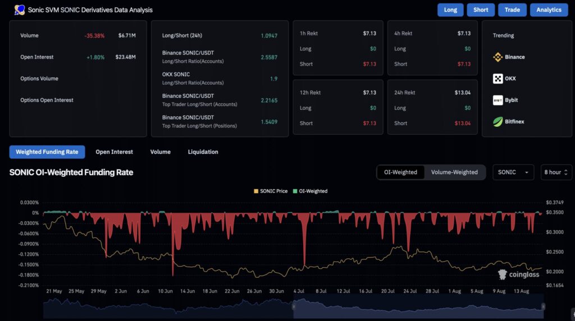Click the Bitfinex leaf icon
Screen dimensions: 575x321
(498, 121)
